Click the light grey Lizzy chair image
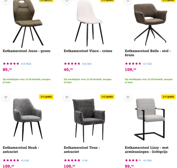 pyautogui.click(x=150, y=119)
